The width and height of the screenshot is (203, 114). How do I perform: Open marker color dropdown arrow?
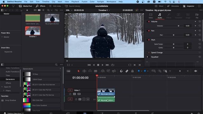pos(148,71)
